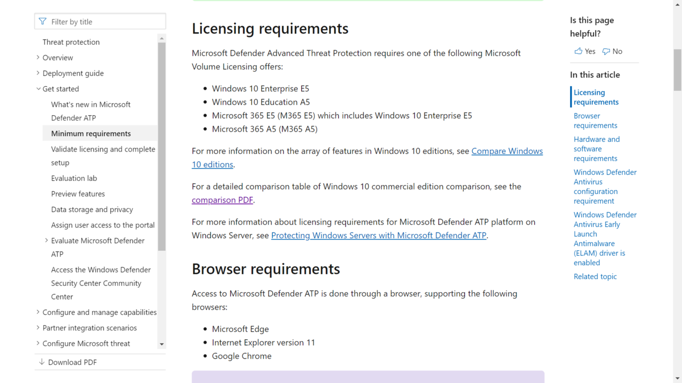Click sidebar scrollbar up arrow
Viewport: 682px width, 383px height.
click(x=162, y=39)
